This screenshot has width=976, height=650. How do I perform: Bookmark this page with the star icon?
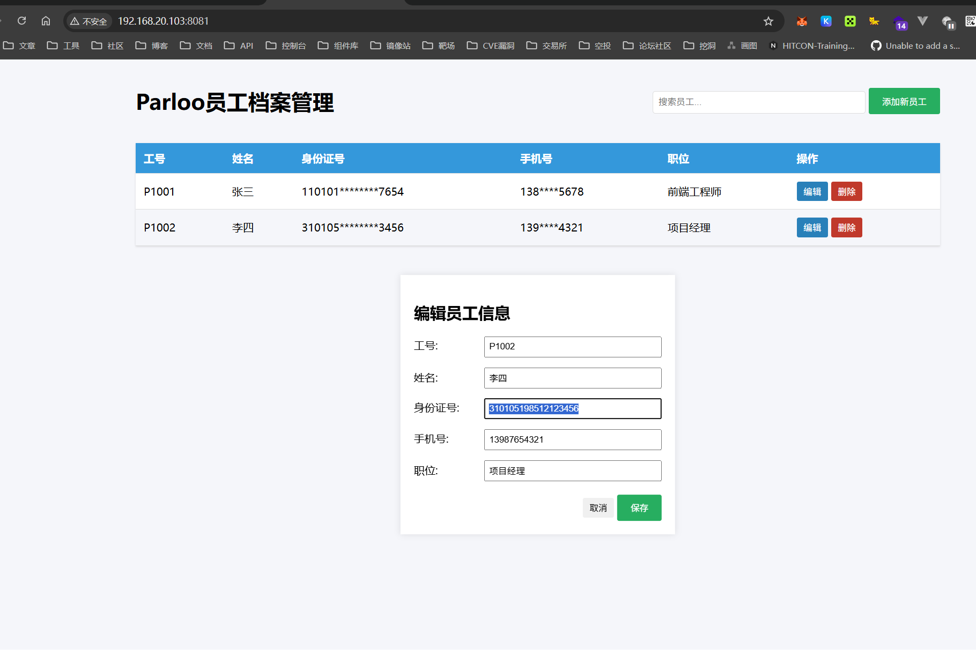pos(768,21)
